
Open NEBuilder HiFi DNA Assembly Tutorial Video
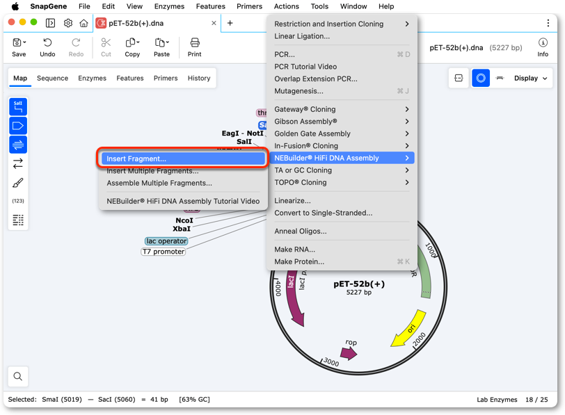coord(183,201)
